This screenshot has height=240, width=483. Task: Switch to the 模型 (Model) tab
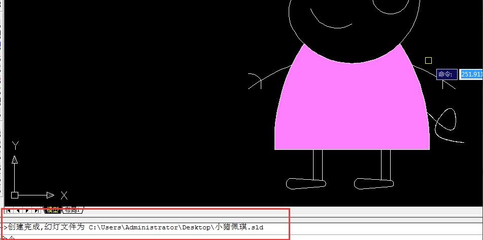(x=53, y=210)
